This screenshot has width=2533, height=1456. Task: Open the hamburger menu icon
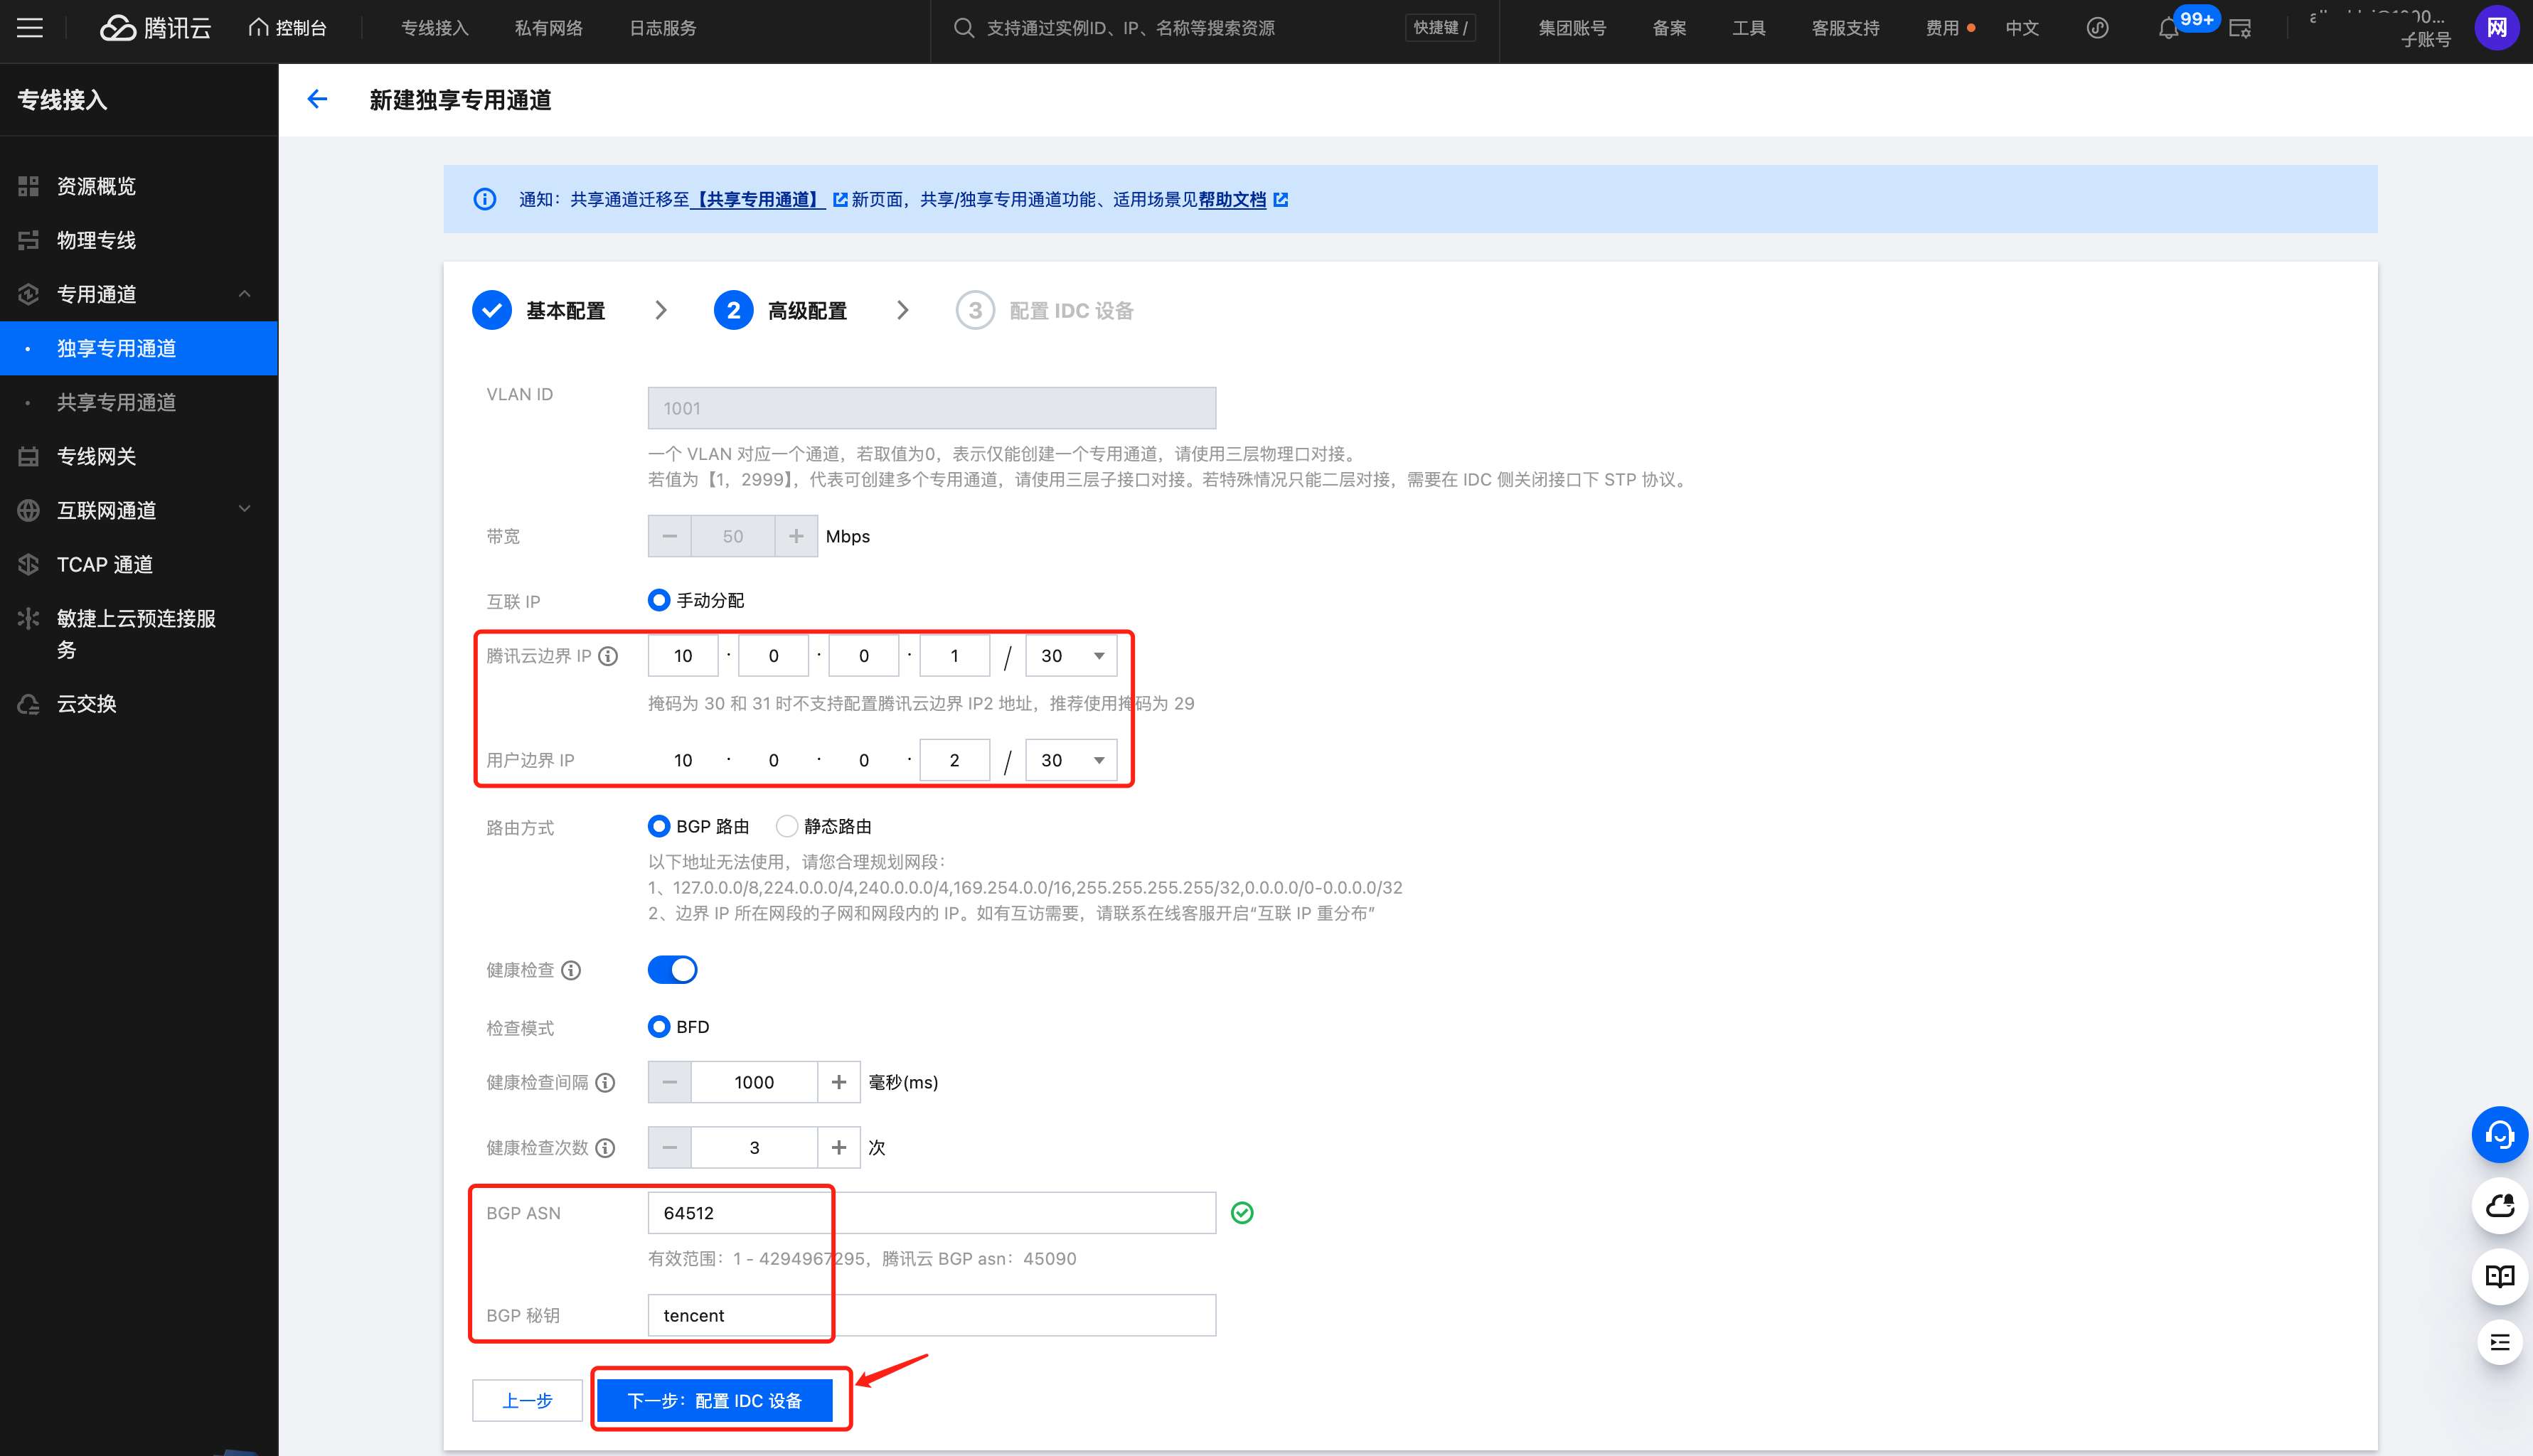(30, 28)
